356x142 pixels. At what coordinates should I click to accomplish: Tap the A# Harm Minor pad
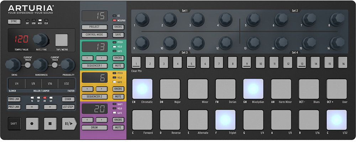pos(281,89)
